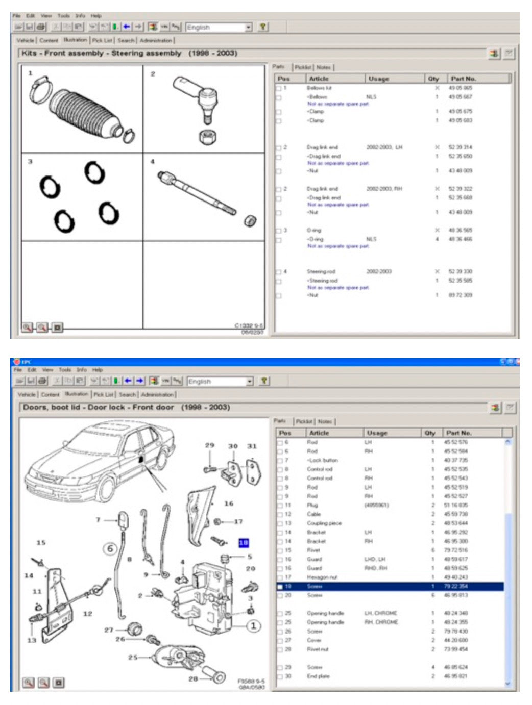This screenshot has width=532, height=705.
Task: Open File menu in Steering assembly window
Action: [x=17, y=16]
